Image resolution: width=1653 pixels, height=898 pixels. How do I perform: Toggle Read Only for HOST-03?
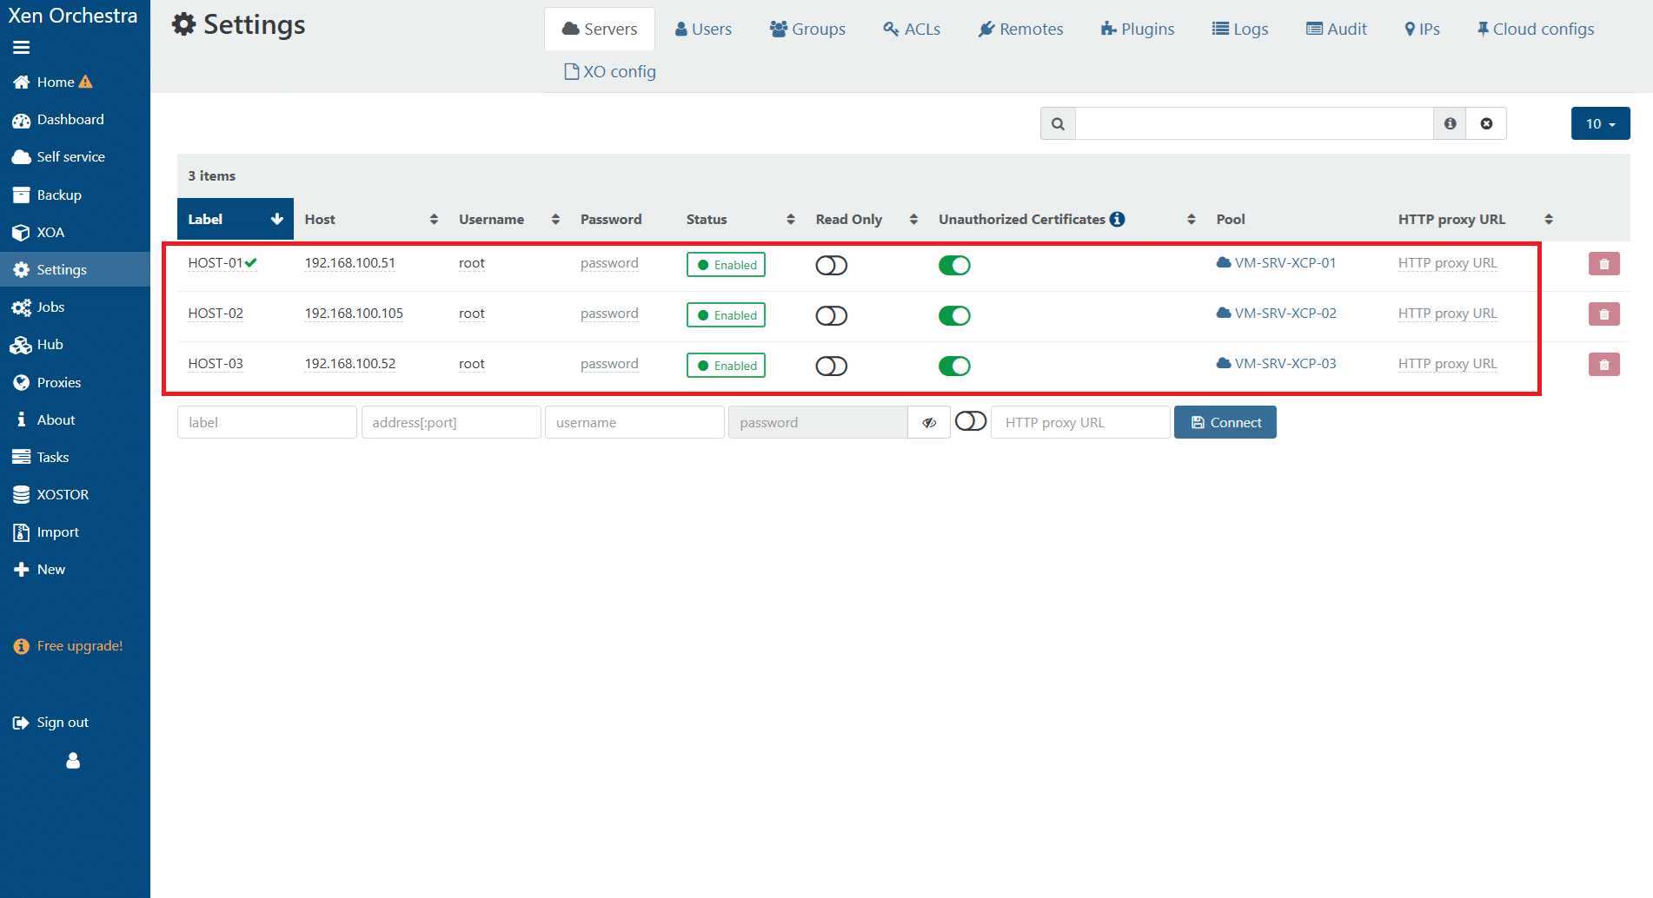pos(831,366)
